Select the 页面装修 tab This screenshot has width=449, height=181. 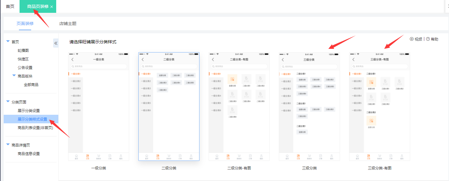point(25,24)
